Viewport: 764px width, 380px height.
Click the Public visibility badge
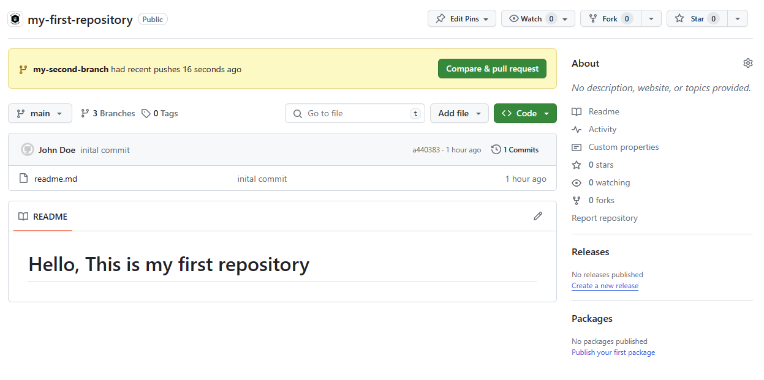tap(153, 19)
